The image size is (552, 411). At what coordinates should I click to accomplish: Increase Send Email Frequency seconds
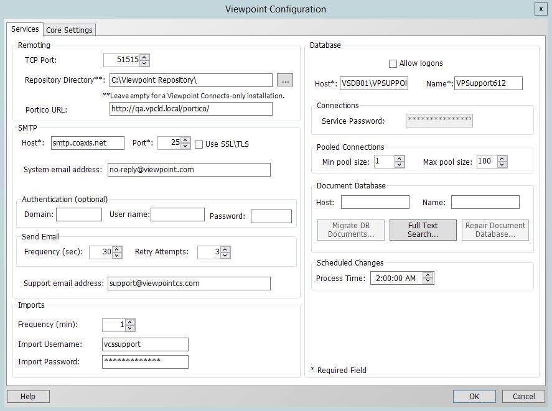(117, 249)
